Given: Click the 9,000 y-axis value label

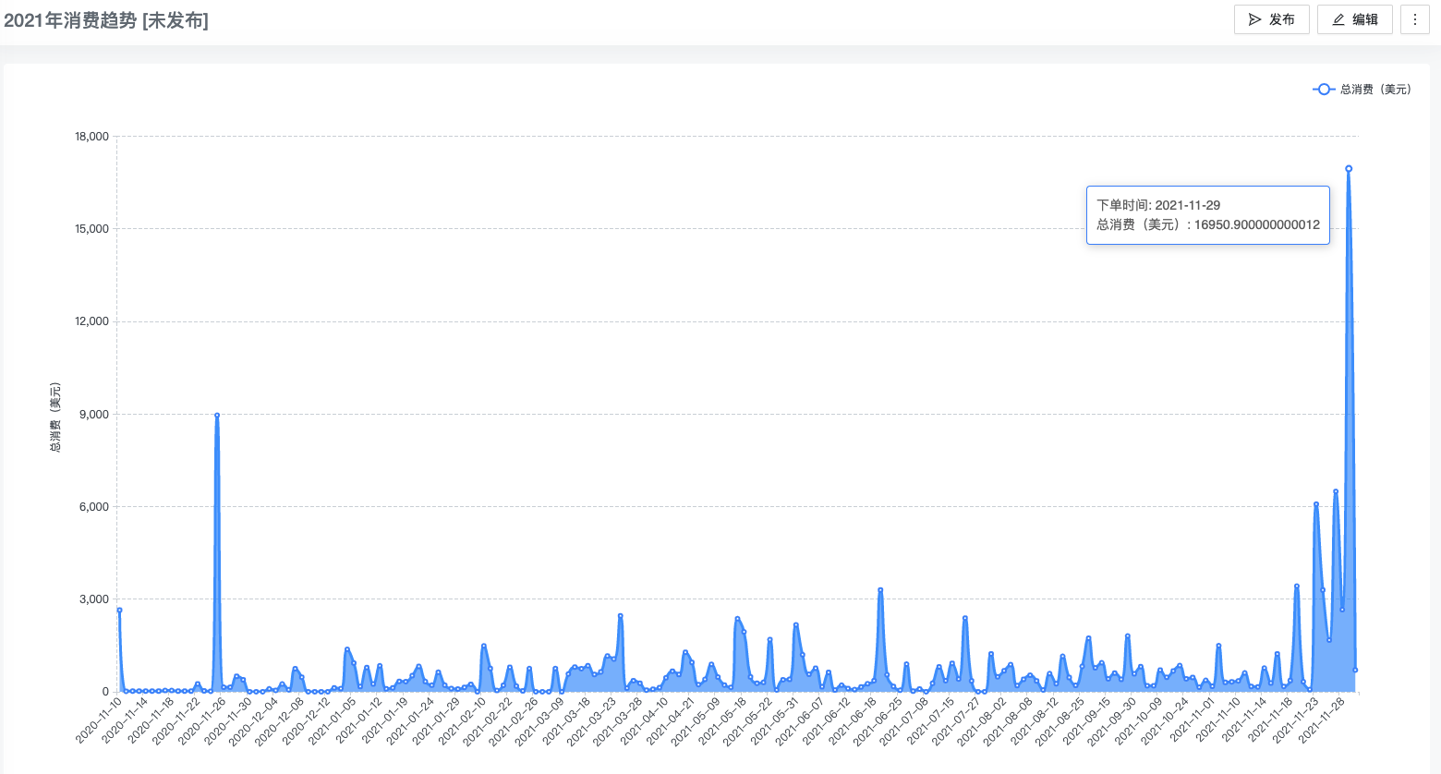Looking at the screenshot, I should [94, 415].
